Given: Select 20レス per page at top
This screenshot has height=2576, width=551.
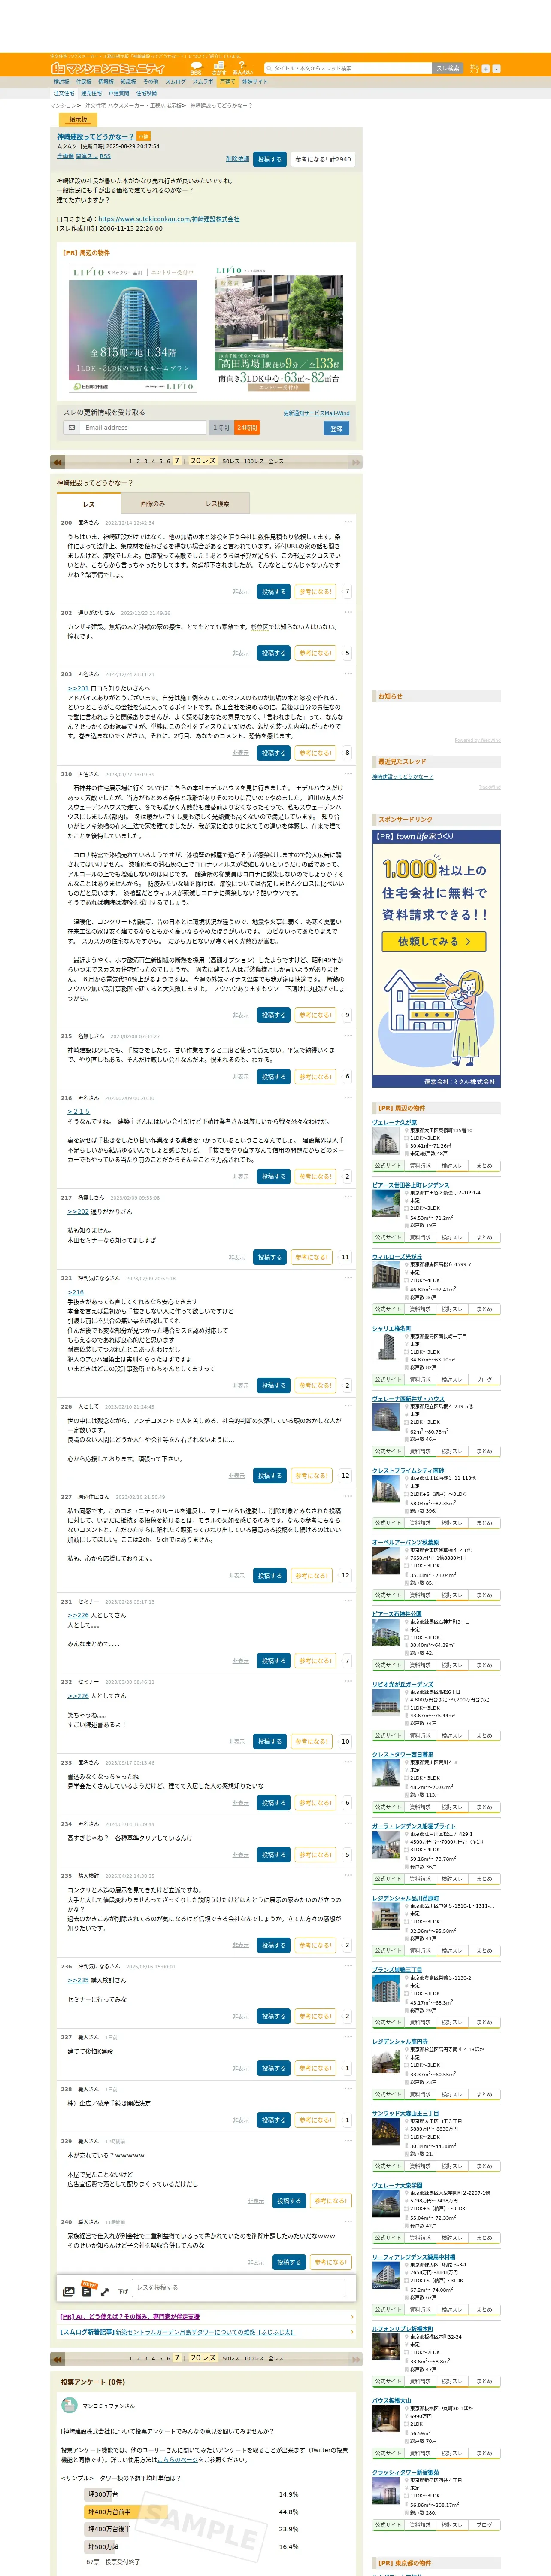Looking at the screenshot, I should tap(203, 461).
